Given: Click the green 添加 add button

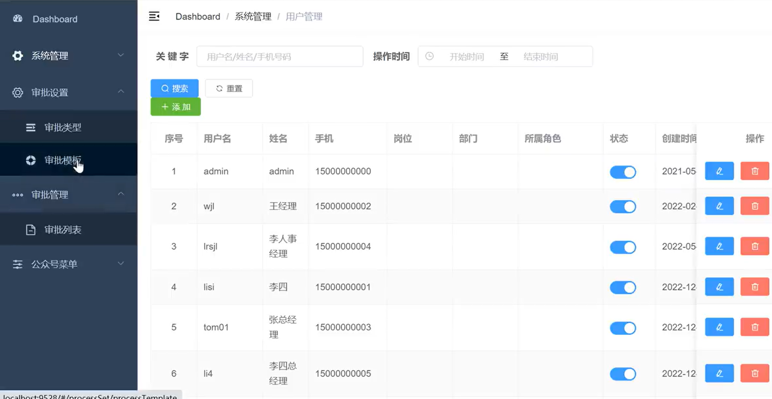Looking at the screenshot, I should pos(176,107).
